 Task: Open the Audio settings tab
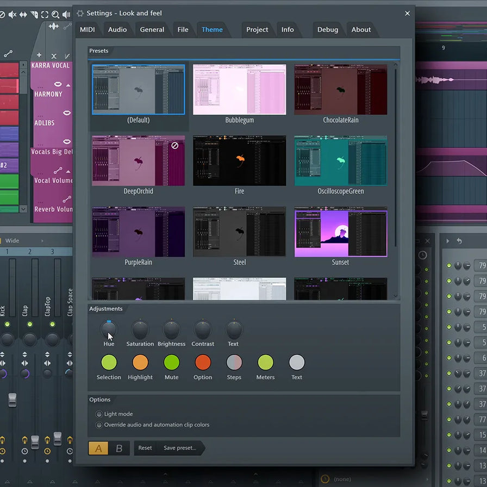pyautogui.click(x=117, y=30)
